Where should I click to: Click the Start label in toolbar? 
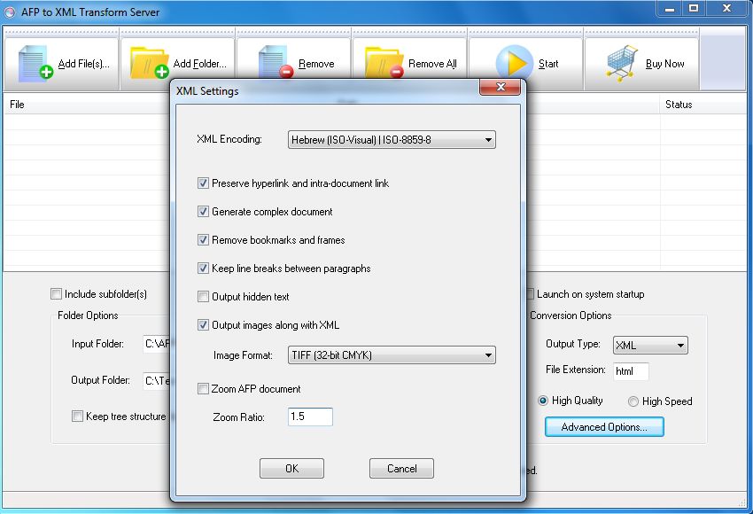pos(548,64)
